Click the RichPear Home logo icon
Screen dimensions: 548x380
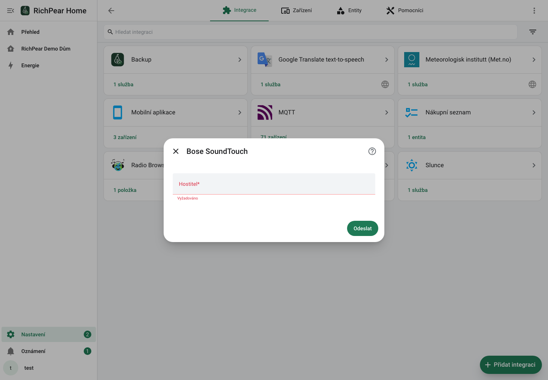click(25, 11)
